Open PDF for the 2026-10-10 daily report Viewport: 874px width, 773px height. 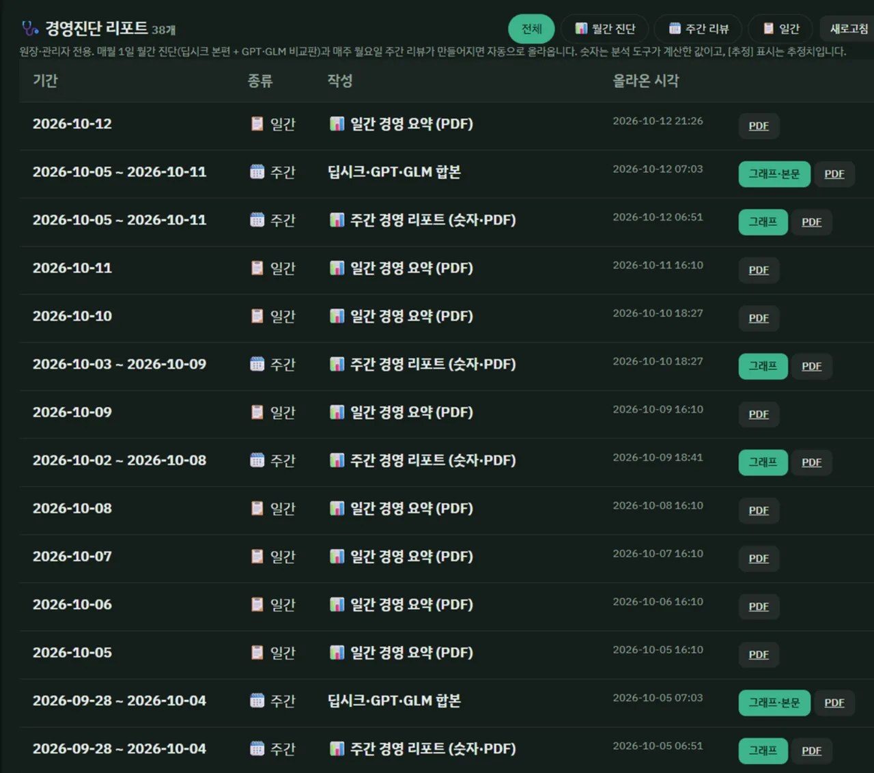click(759, 318)
